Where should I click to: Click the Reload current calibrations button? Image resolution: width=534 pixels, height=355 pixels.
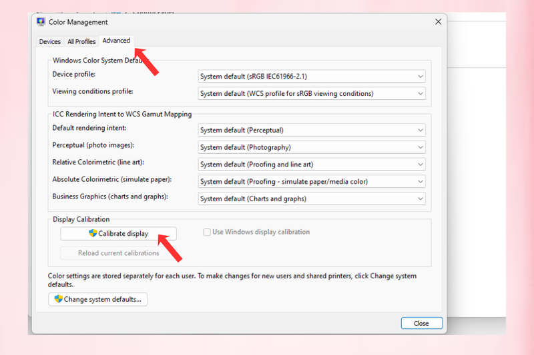pos(119,253)
